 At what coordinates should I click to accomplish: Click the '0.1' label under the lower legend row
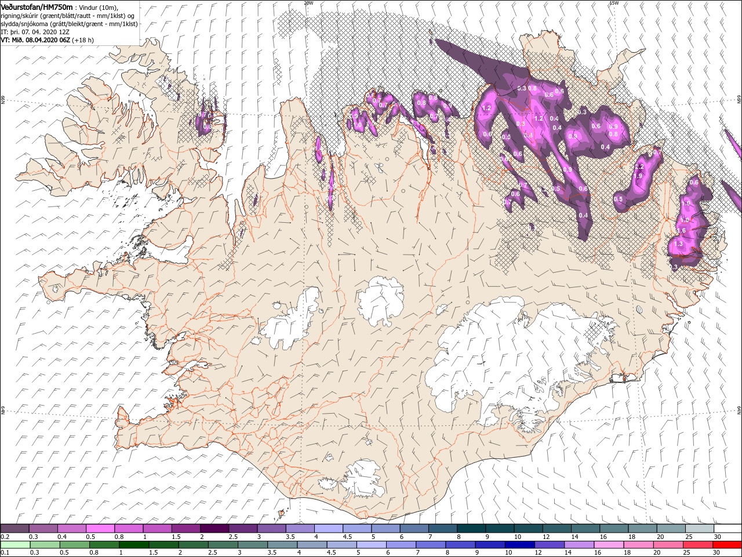(3, 553)
